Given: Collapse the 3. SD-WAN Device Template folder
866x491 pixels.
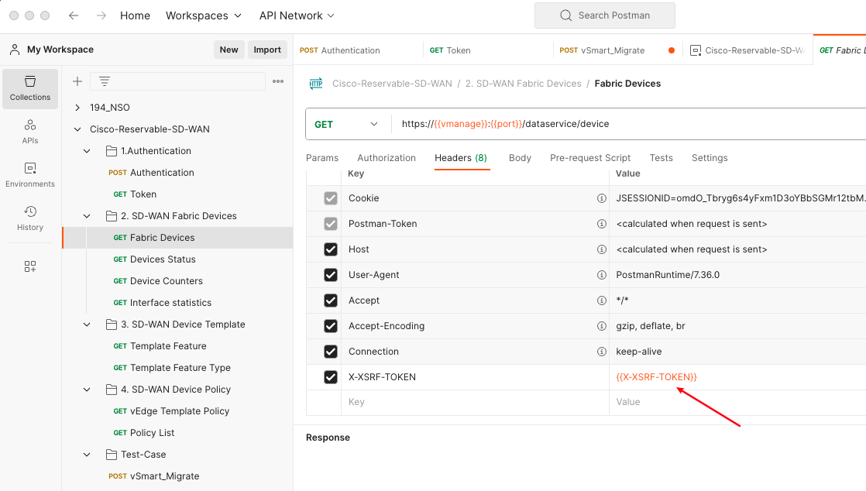Looking at the screenshot, I should click(87, 324).
